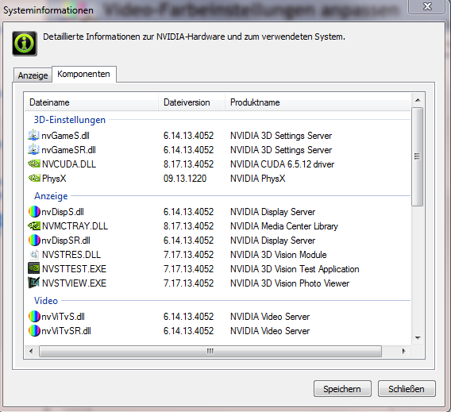The image size is (451, 412).
Task: Click the NVCUDA.DLL NVIDIA logo icon
Action: [34, 164]
